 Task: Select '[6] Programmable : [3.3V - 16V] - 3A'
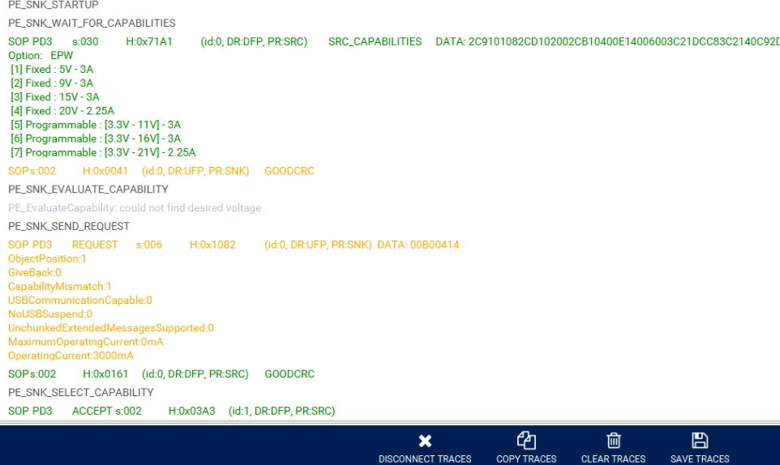coord(96,139)
